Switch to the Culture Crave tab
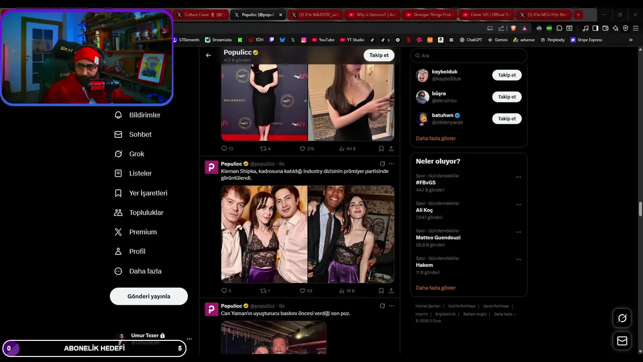 pos(201,15)
